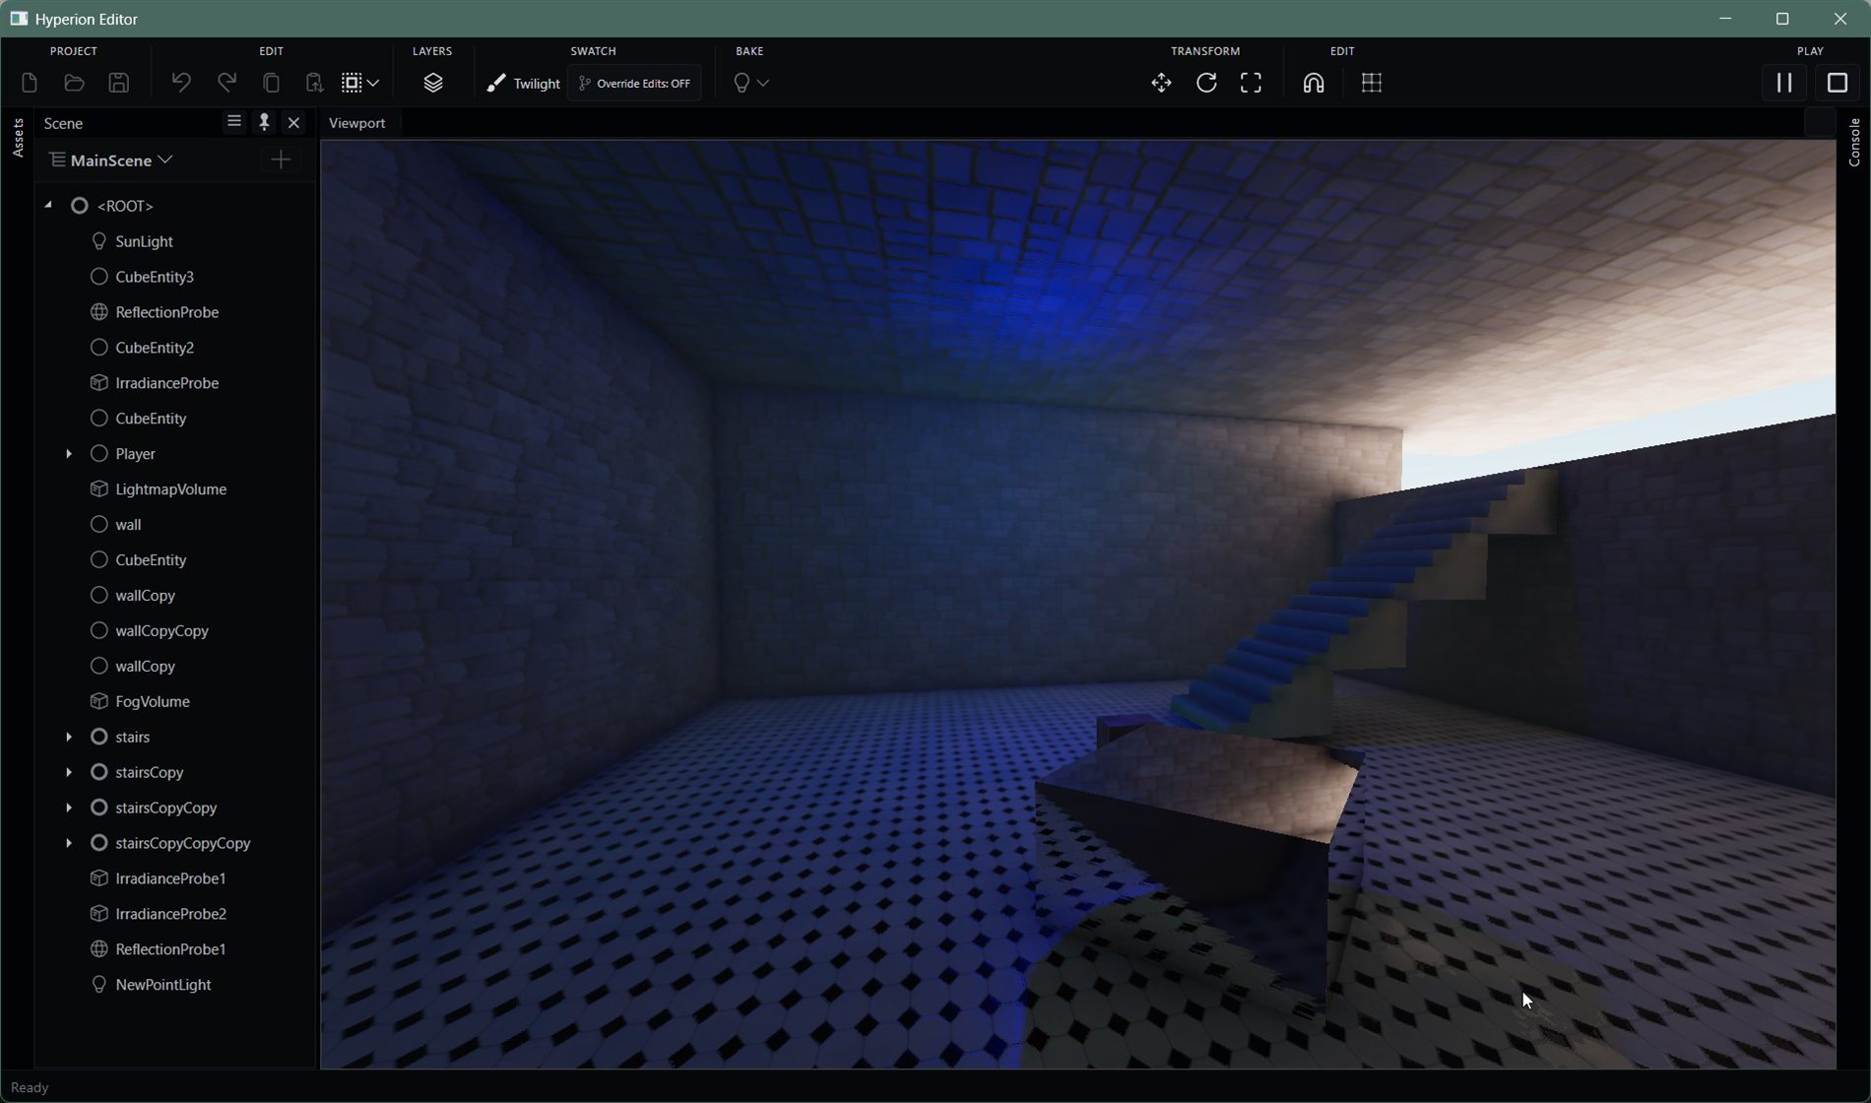Expand the stairsCopyCopy node
Image resolution: width=1871 pixels, height=1103 pixels.
[x=69, y=809]
